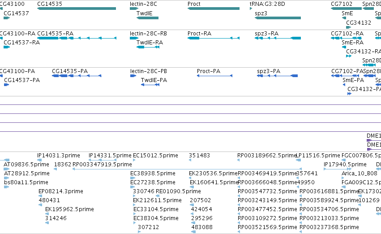381x234 pixels.
Task: Click the LP11516.5prime EST label
Action: click(318, 155)
